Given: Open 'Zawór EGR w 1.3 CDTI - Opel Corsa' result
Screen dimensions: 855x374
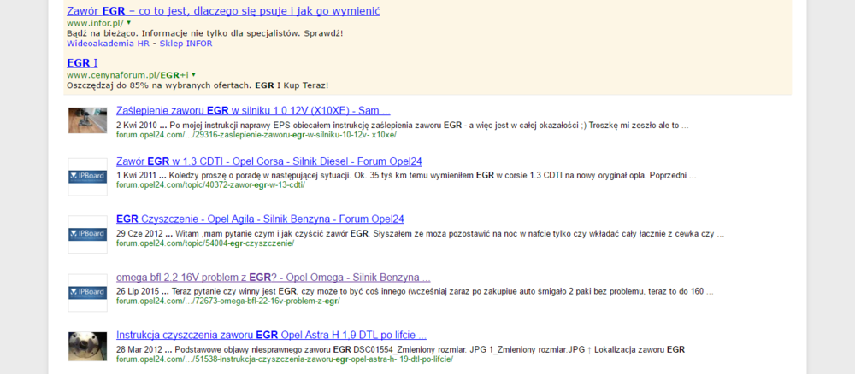Looking at the screenshot, I should coord(268,161).
